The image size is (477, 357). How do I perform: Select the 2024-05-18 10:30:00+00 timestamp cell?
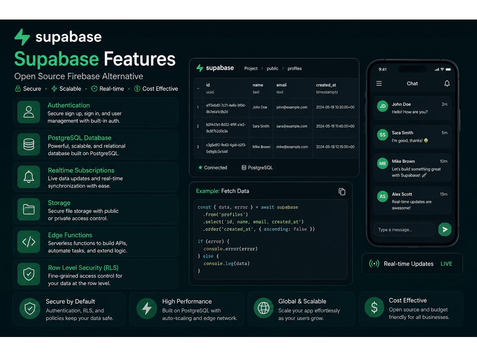click(x=335, y=107)
